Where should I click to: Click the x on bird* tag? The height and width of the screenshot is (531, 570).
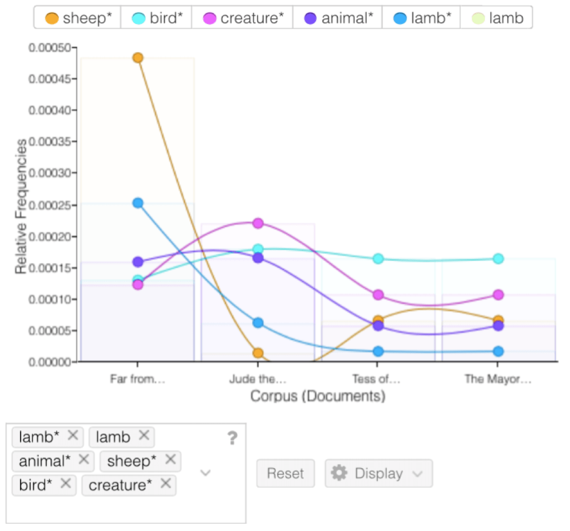[x=66, y=485]
